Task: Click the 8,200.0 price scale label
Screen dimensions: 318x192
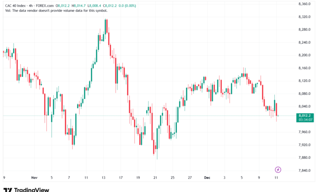Action: click(x=305, y=55)
